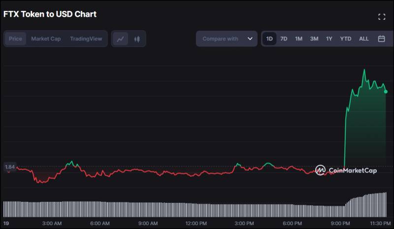The width and height of the screenshot is (394, 229).
Task: Show ALL time price history
Action: click(364, 39)
